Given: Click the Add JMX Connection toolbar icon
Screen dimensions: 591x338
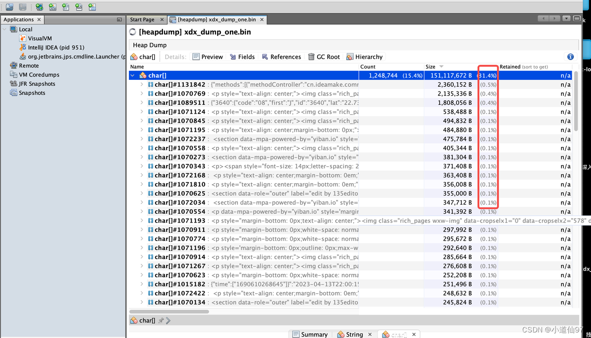Looking at the screenshot, I should [x=53, y=7].
